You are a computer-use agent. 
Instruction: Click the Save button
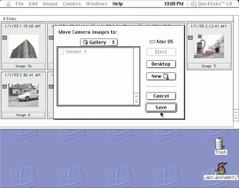tap(161, 107)
